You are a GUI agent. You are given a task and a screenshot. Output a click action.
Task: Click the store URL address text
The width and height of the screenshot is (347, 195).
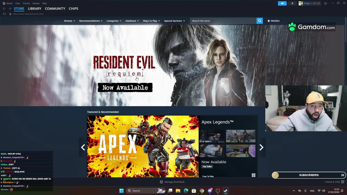point(28,14)
